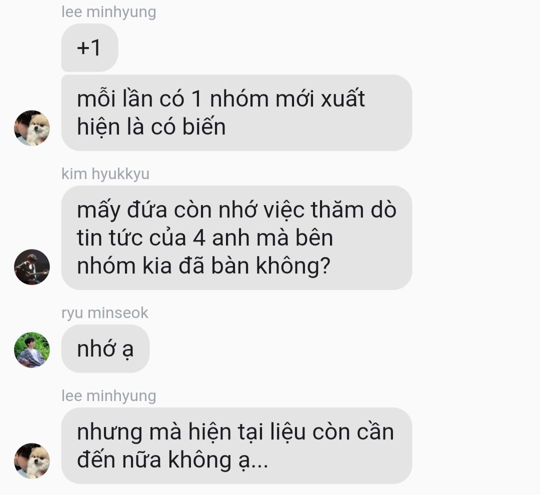The width and height of the screenshot is (540, 495).
Task: Select the 'mỗi lần có 1 nhóm mới' message
Action: click(x=236, y=112)
